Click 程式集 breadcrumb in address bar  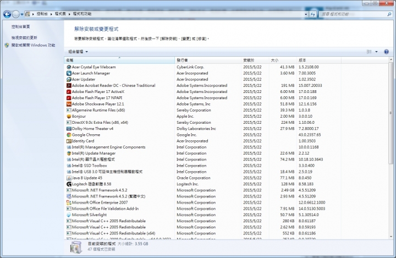point(60,14)
